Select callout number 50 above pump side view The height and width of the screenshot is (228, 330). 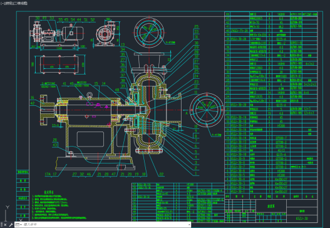coord(38,18)
